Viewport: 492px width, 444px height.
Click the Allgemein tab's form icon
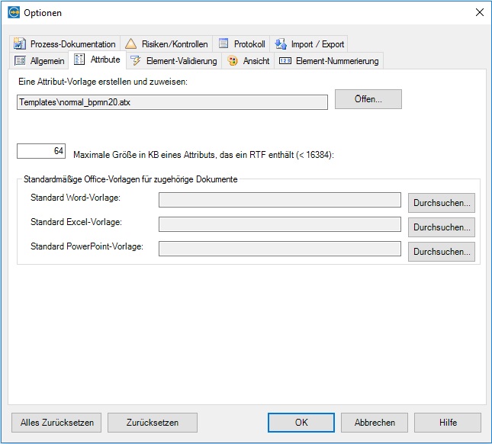click(20, 60)
